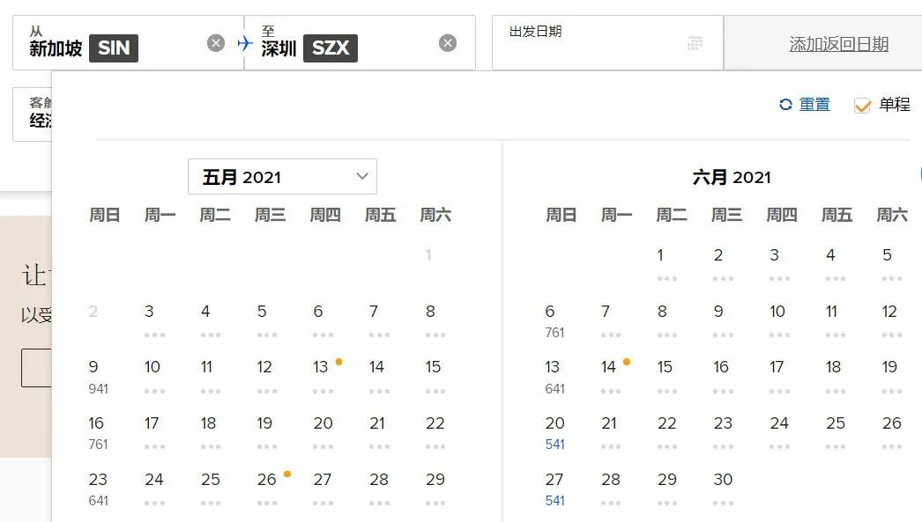Viewport: 922px width, 522px height.
Task: Select May 19 in the calendar
Action: click(x=266, y=433)
